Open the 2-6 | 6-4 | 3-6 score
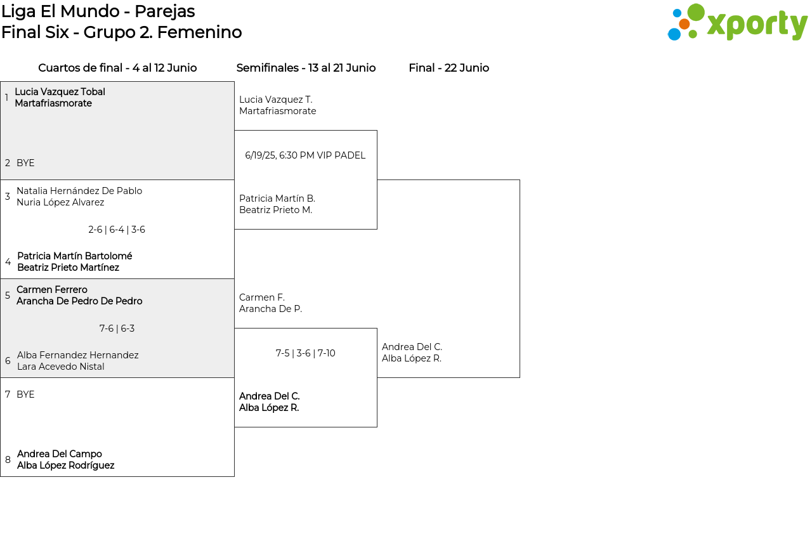Screen dimensions: 812x560 coord(117,230)
